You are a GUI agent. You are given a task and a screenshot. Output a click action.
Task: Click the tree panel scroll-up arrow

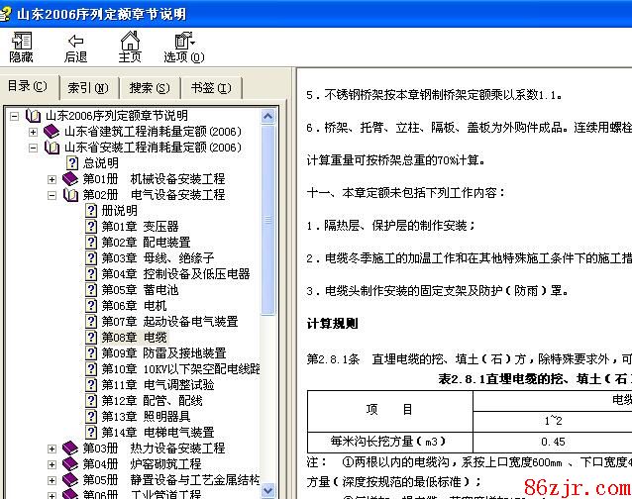[269, 116]
